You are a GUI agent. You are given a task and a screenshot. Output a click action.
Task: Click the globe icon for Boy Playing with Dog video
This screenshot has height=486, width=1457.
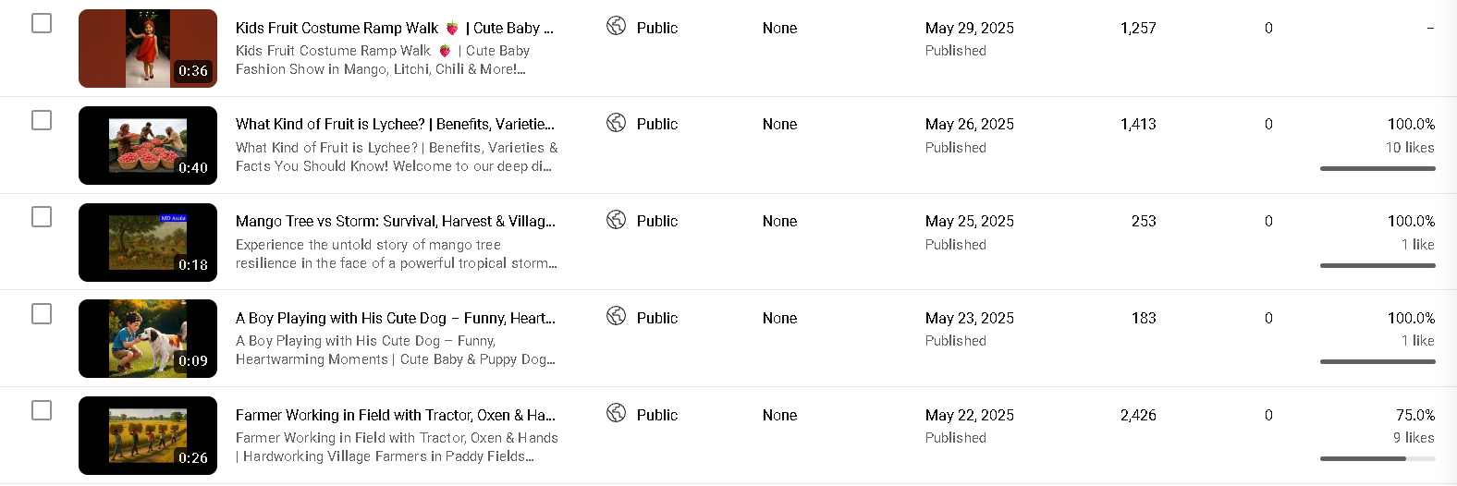point(616,316)
